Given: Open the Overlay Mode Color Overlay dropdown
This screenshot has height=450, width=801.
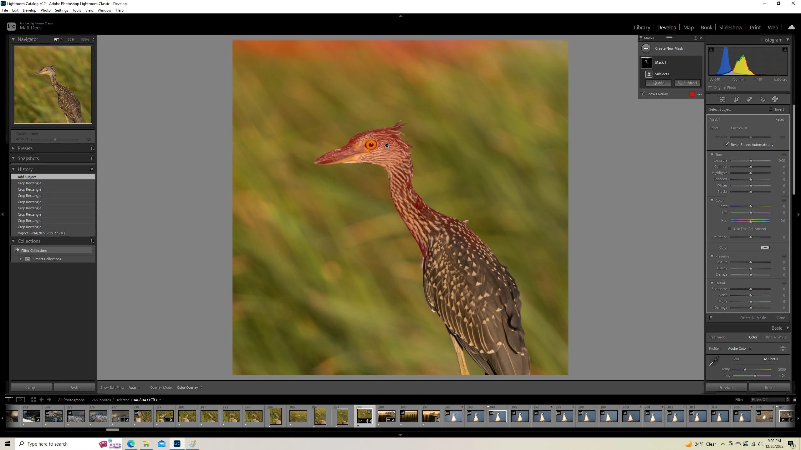Looking at the screenshot, I should point(189,387).
